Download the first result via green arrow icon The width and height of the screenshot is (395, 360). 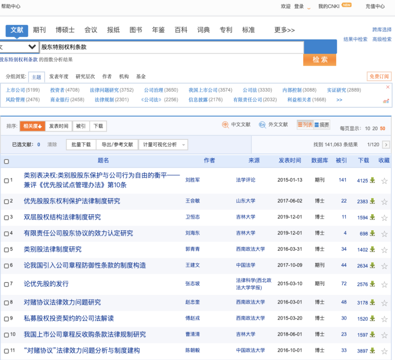coord(373,180)
